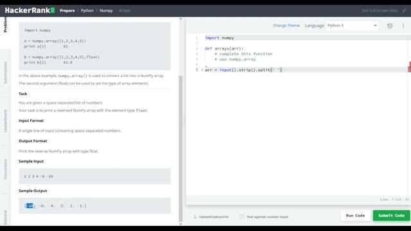Viewport: 411px width, 231px height.
Task: Switch to the Submissions side tab
Action: click(5, 73)
